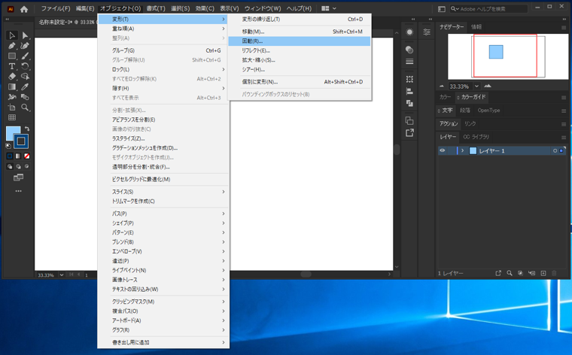Select the Selection tool arrow
This screenshot has height=355, width=572.
click(12, 35)
